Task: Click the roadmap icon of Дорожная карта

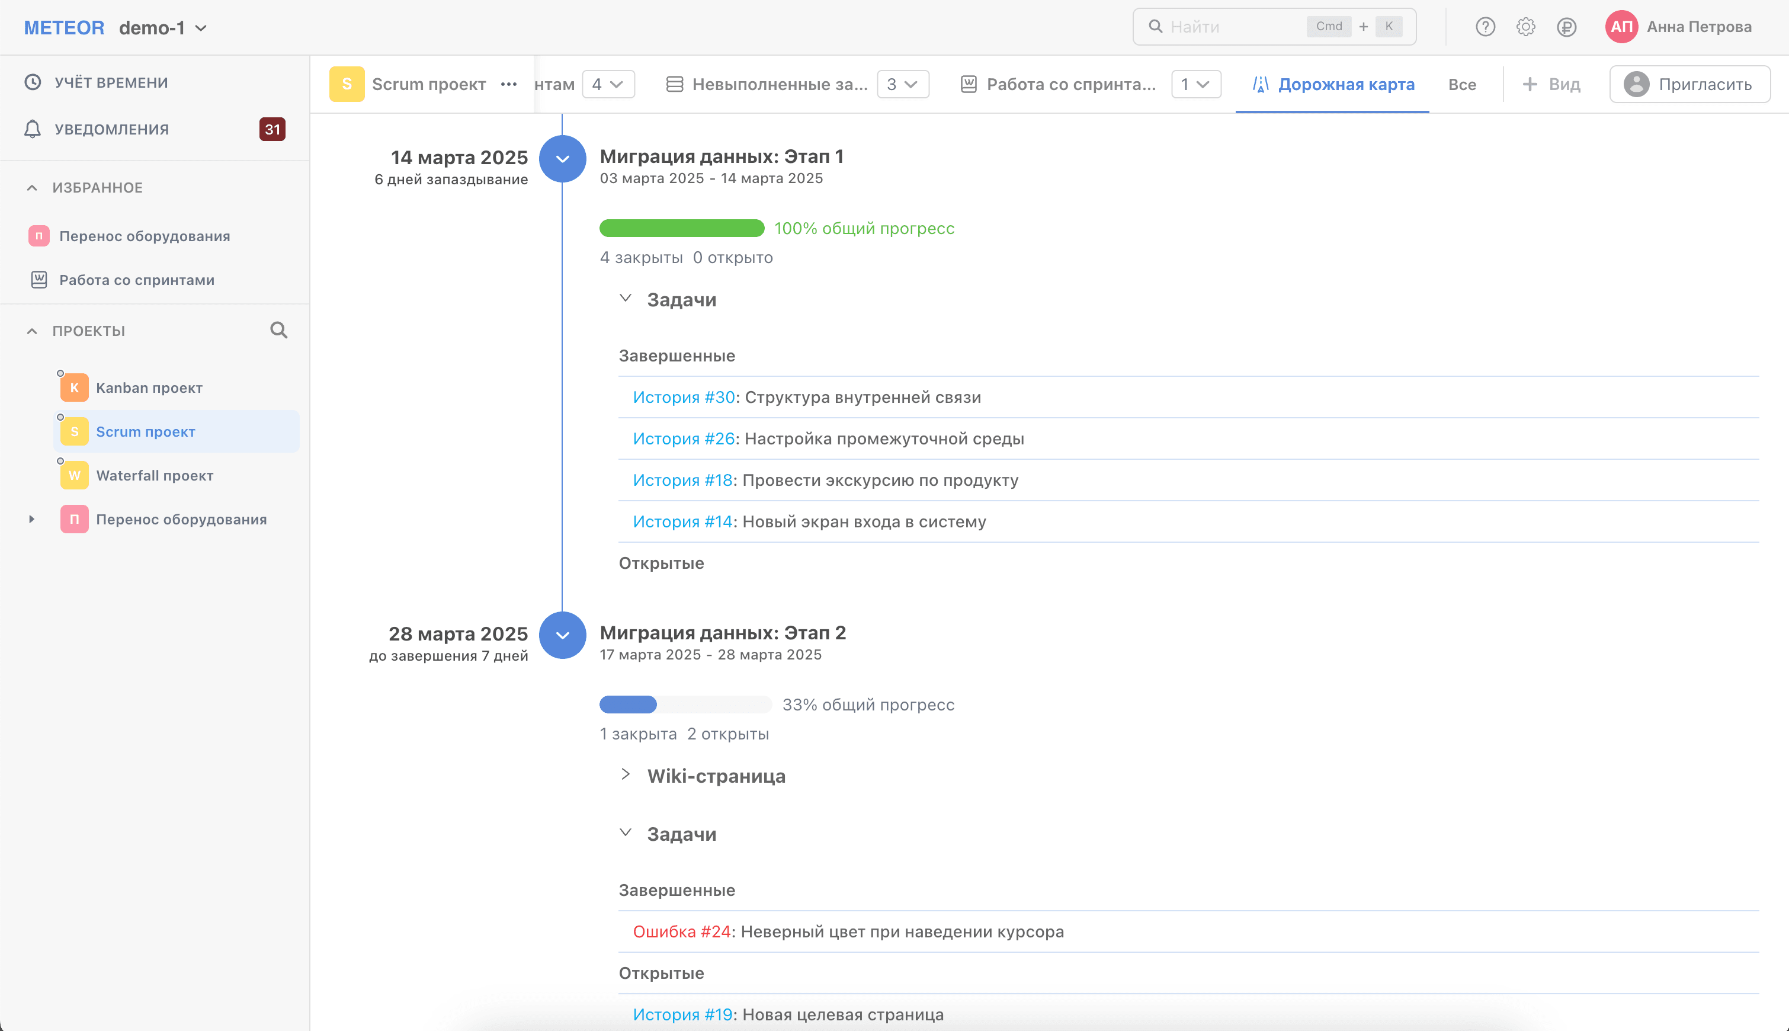Action: (1260, 84)
